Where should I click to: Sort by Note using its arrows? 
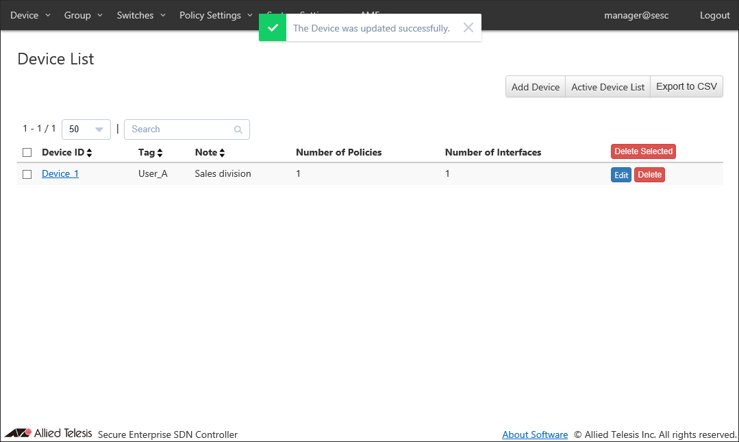pos(222,152)
